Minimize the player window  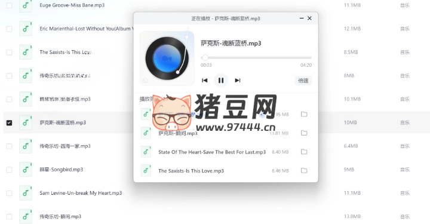302,18
